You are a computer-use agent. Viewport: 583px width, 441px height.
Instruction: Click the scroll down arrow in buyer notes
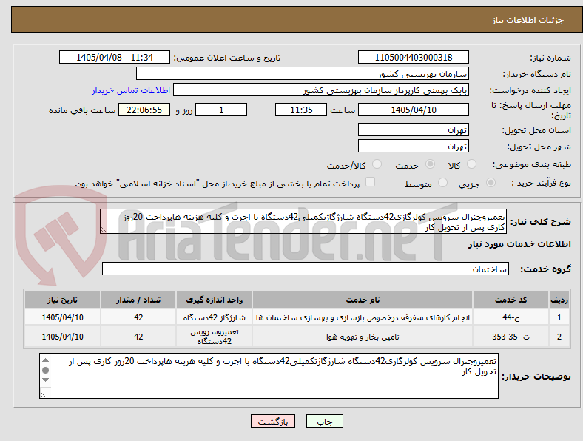pyautogui.click(x=46, y=380)
